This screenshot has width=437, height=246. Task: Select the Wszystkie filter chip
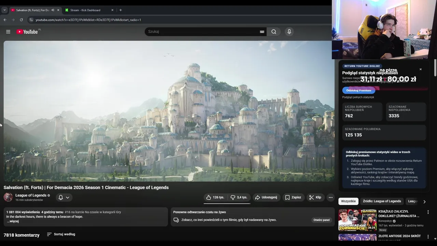[x=348, y=201]
